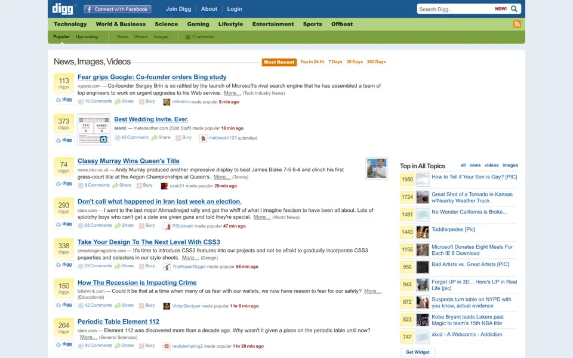
Task: Select the 30 Days filter
Action: coord(355,62)
